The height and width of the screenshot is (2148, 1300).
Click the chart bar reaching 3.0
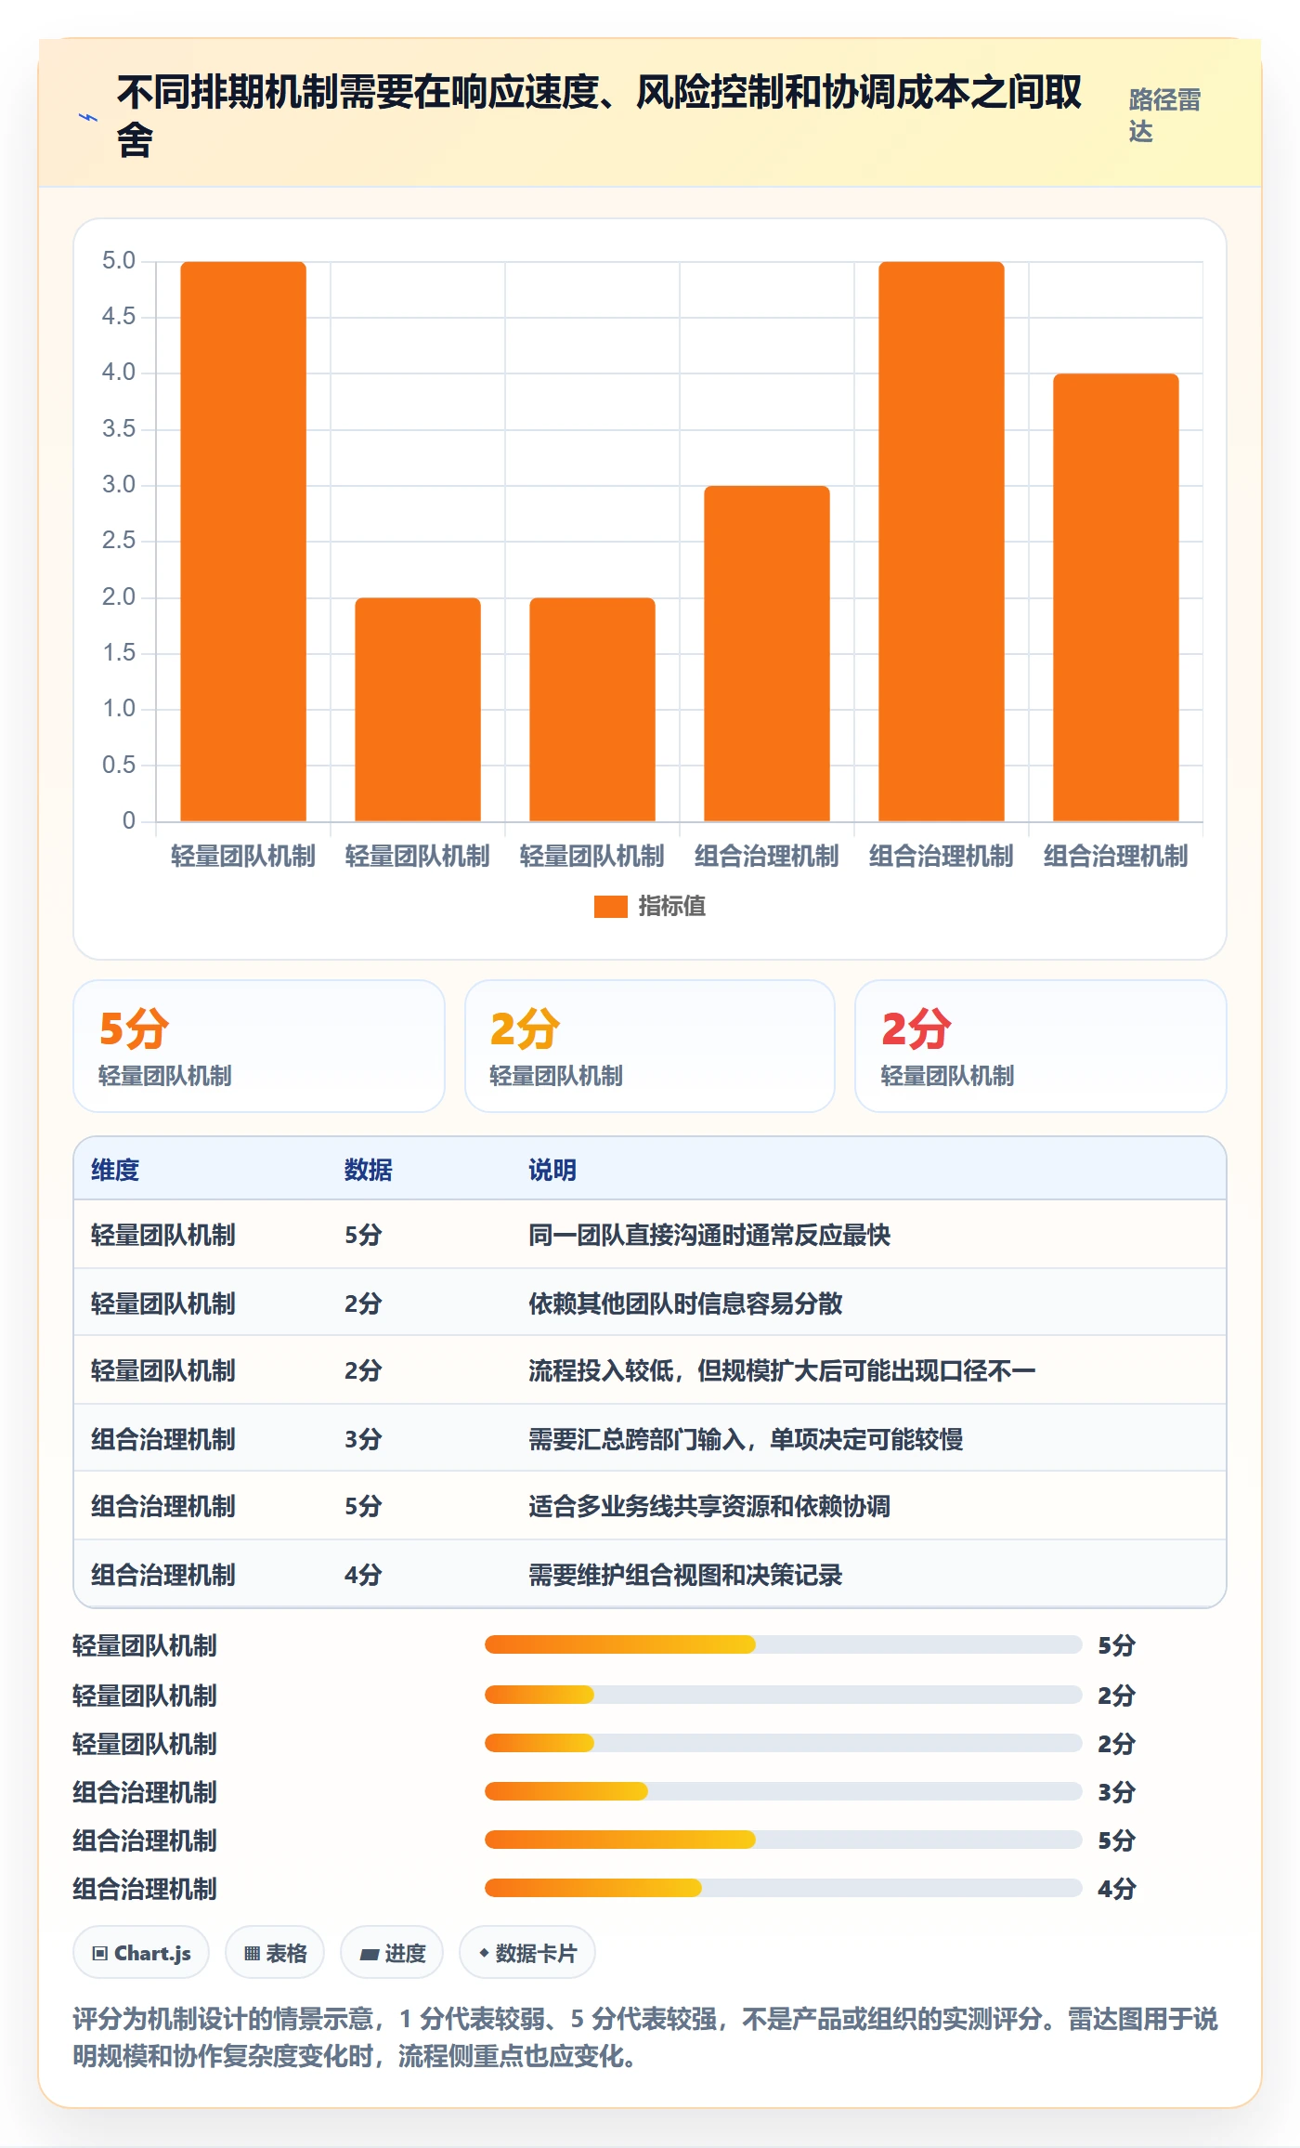(x=767, y=653)
